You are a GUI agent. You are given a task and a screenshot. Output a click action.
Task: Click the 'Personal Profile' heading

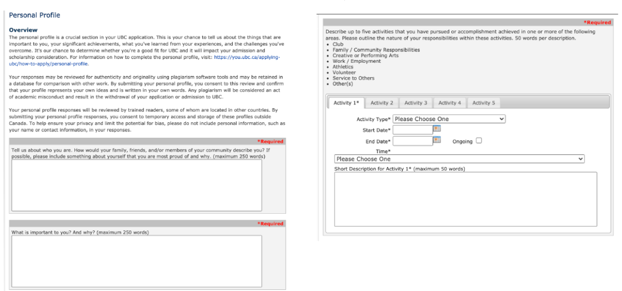[35, 15]
